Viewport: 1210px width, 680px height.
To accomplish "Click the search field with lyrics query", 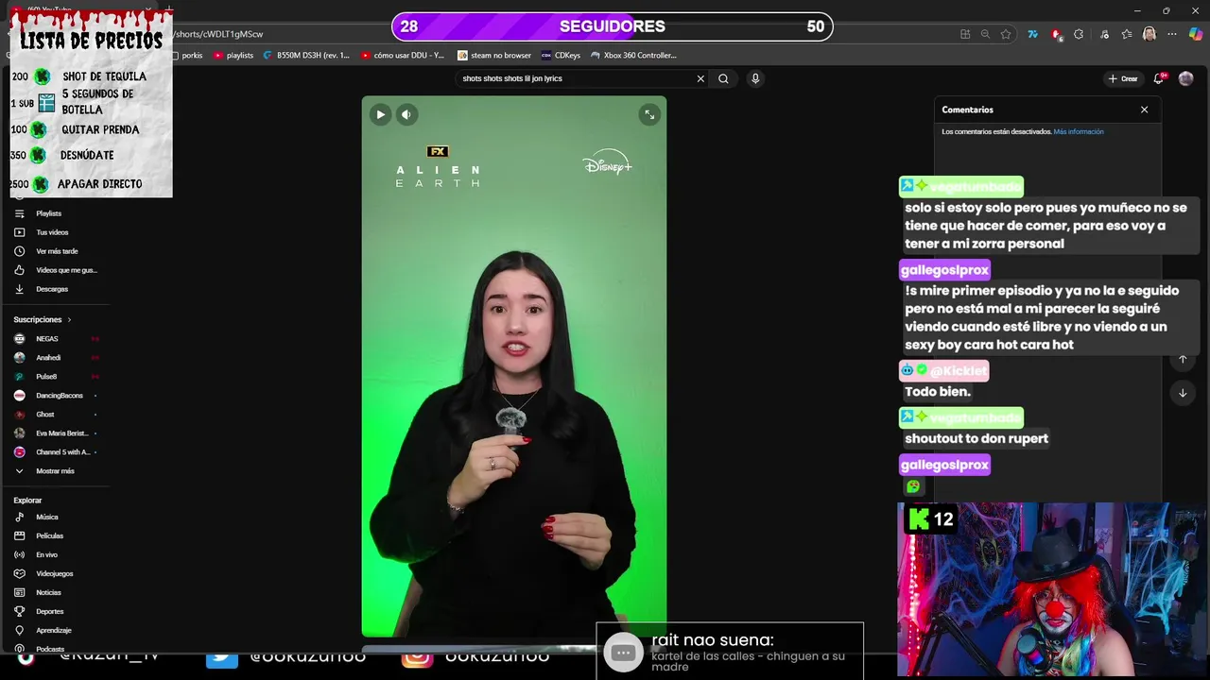I will pyautogui.click(x=575, y=78).
